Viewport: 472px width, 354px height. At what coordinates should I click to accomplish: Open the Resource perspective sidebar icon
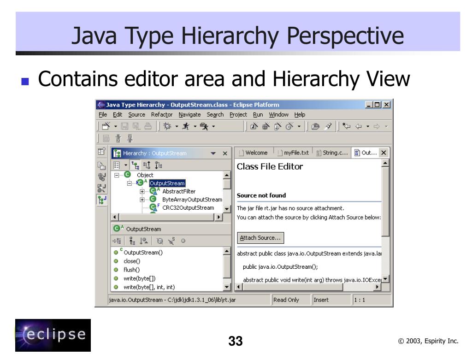[x=102, y=165]
